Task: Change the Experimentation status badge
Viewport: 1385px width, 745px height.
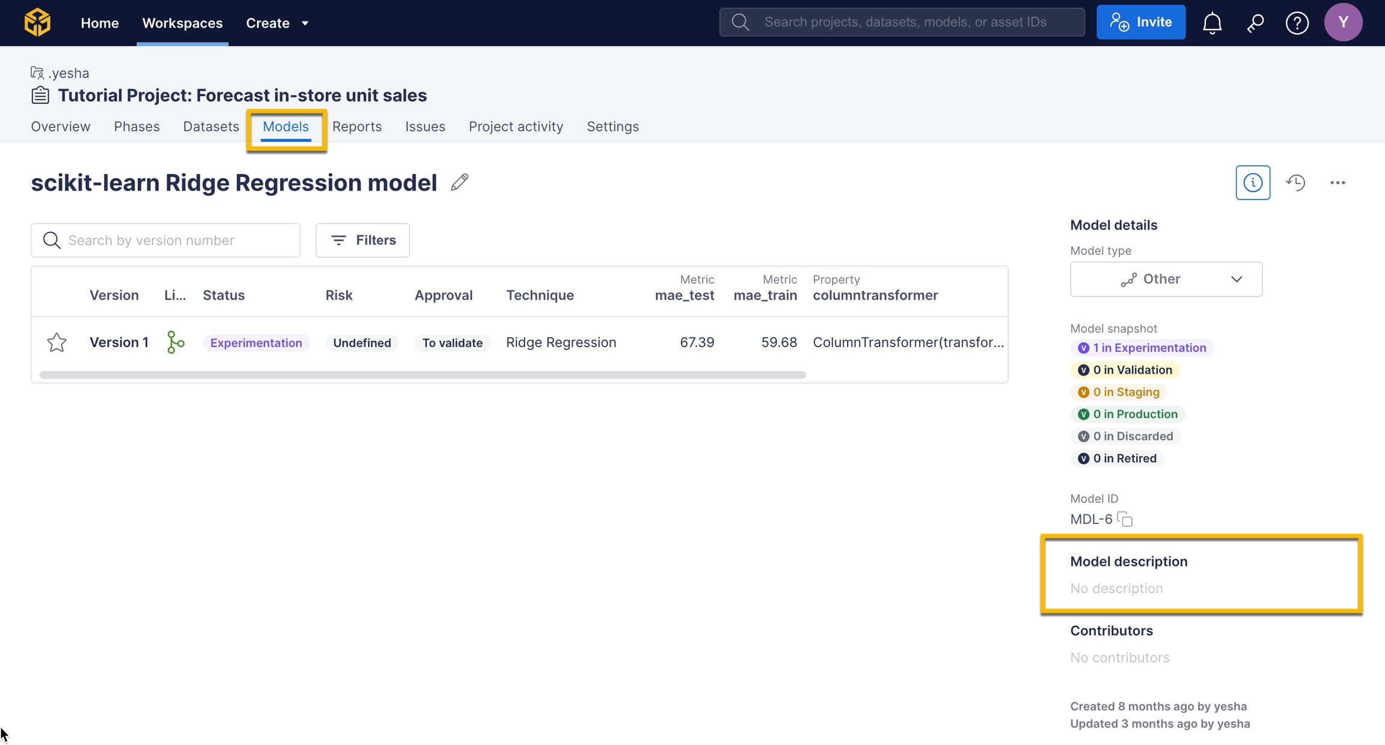Action: click(256, 342)
